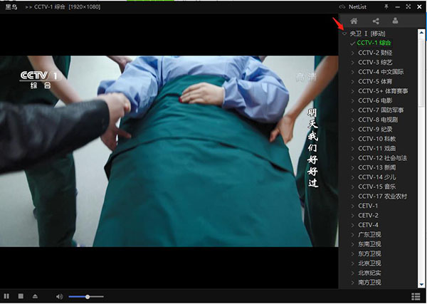Screen dimensions: 427x304
Task: Expand the CCTV-2 财经 channel sources
Action: 352,52
